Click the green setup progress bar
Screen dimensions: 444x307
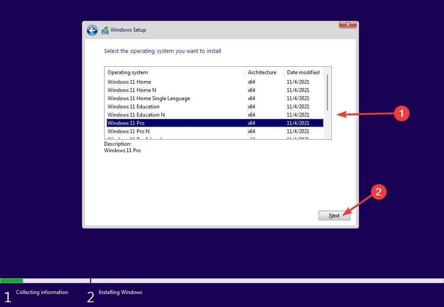tap(12, 281)
